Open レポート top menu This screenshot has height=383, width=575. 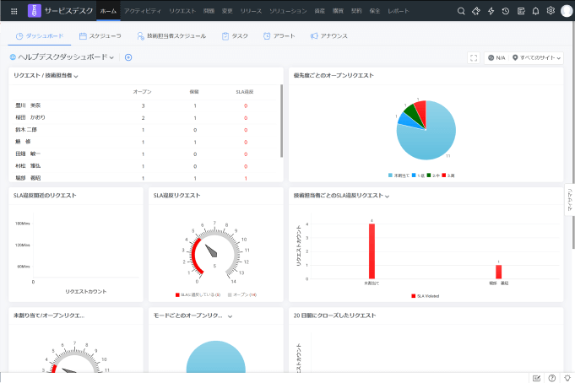[399, 11]
